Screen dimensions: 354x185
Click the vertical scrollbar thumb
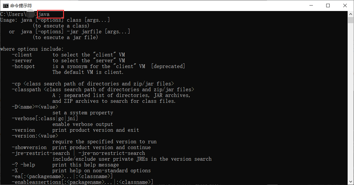[351, 20]
